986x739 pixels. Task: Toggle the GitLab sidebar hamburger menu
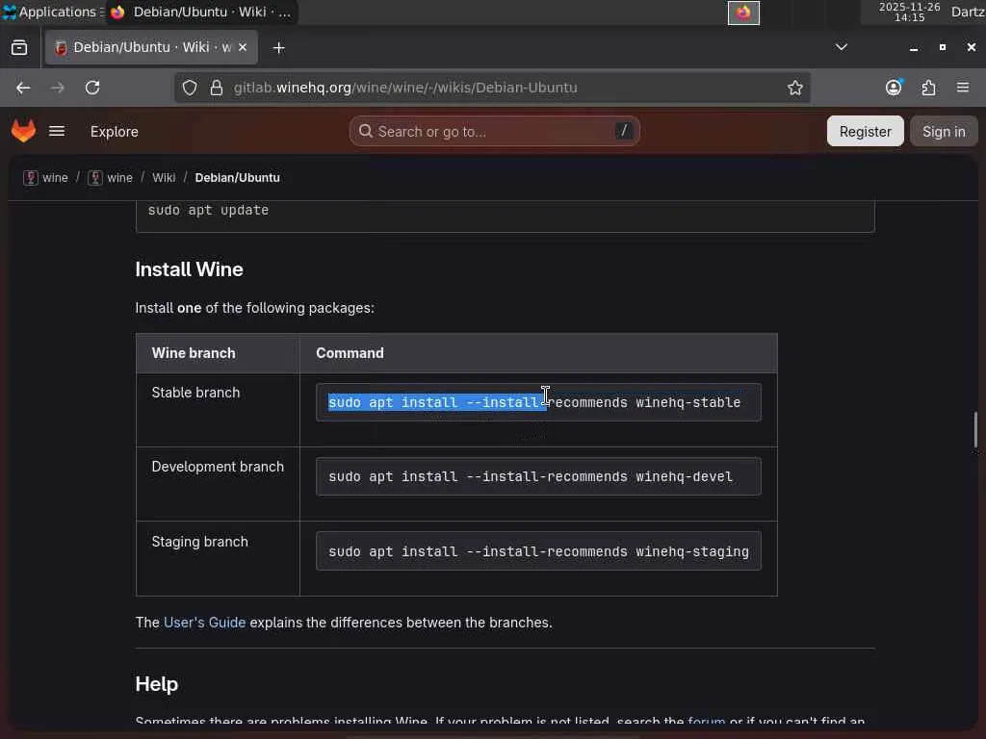pos(57,131)
